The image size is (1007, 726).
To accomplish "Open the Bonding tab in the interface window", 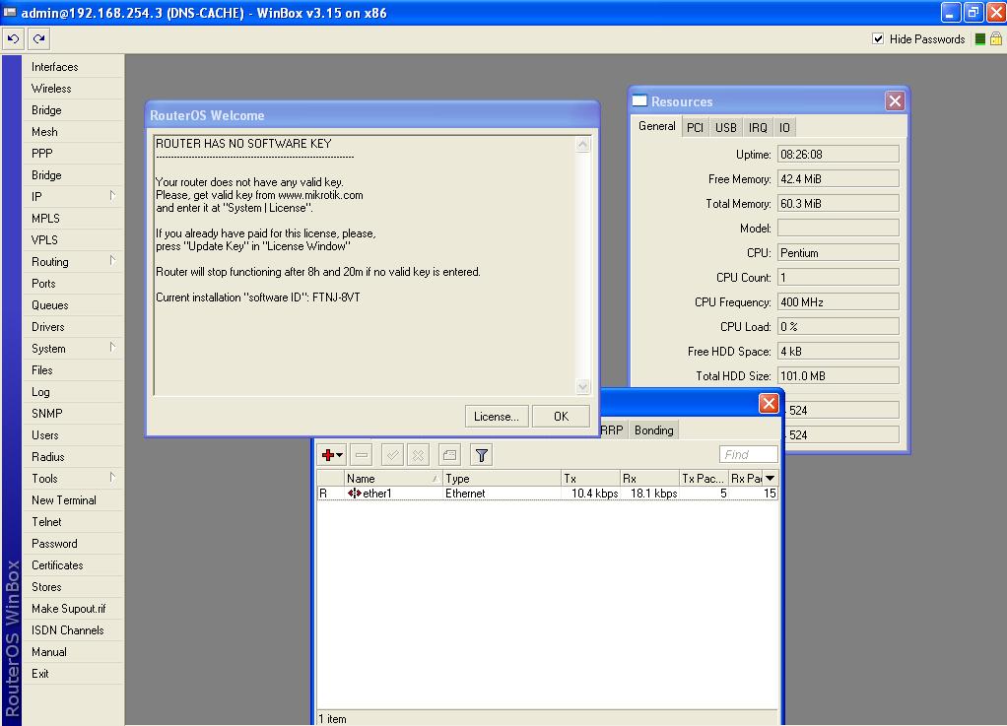I will click(654, 430).
